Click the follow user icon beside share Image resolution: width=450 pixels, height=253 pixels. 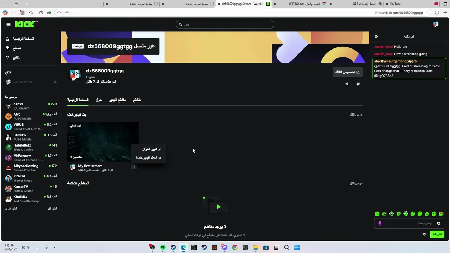[358, 84]
